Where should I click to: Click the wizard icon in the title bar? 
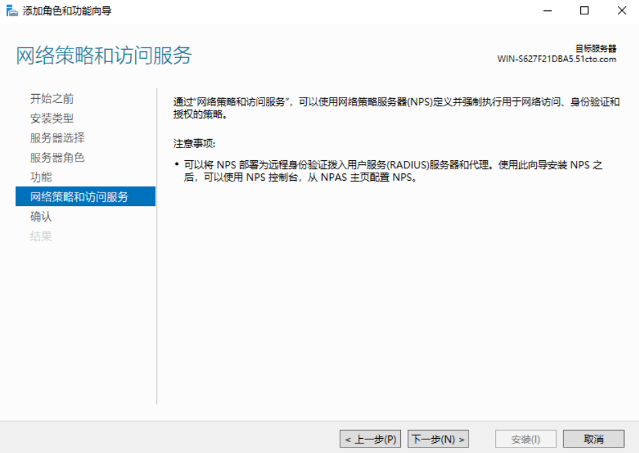click(x=12, y=11)
